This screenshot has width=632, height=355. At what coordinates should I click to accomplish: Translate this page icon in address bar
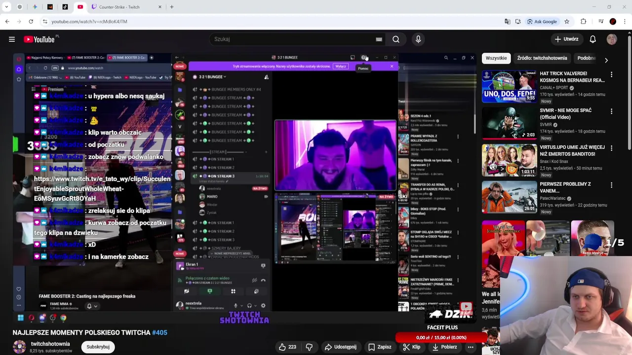[507, 22]
